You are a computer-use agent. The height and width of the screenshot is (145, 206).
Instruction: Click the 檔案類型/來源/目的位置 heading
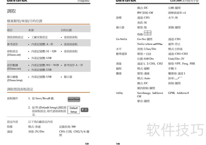click(x=25, y=21)
